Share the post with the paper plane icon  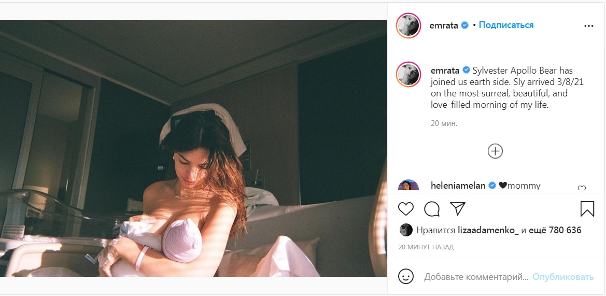click(x=458, y=209)
